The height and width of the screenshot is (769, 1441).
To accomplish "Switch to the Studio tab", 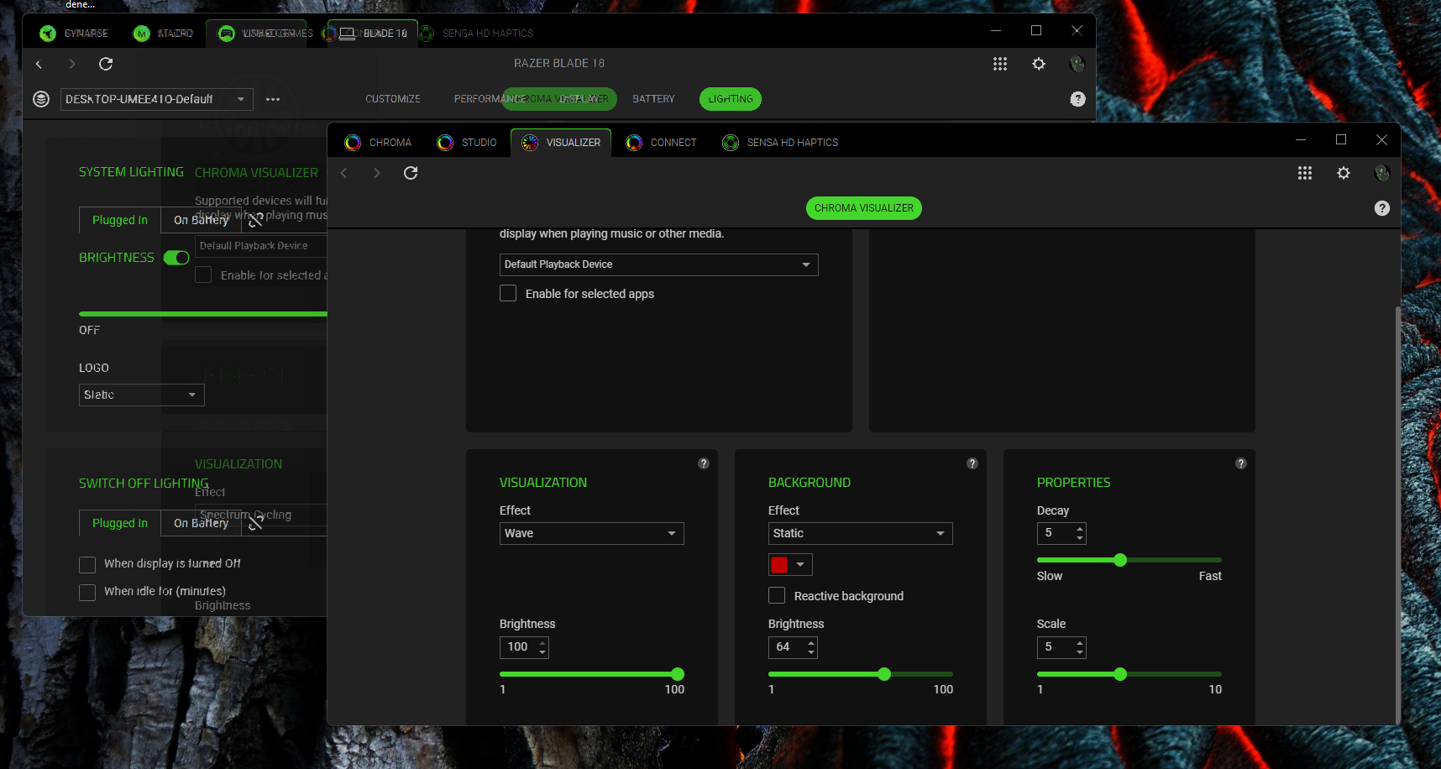I will coord(467,143).
